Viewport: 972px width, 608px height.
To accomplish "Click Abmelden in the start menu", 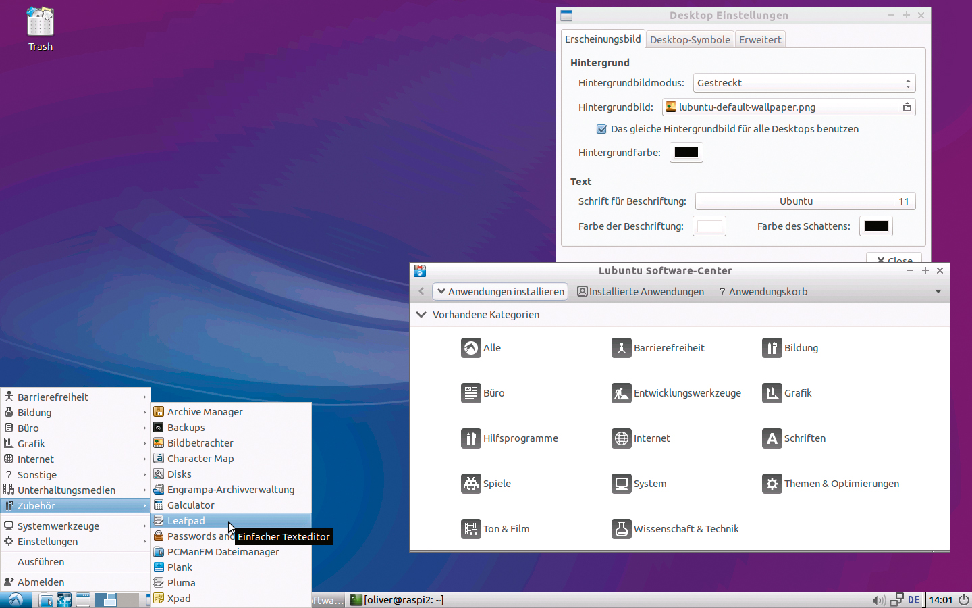I will tap(75, 582).
